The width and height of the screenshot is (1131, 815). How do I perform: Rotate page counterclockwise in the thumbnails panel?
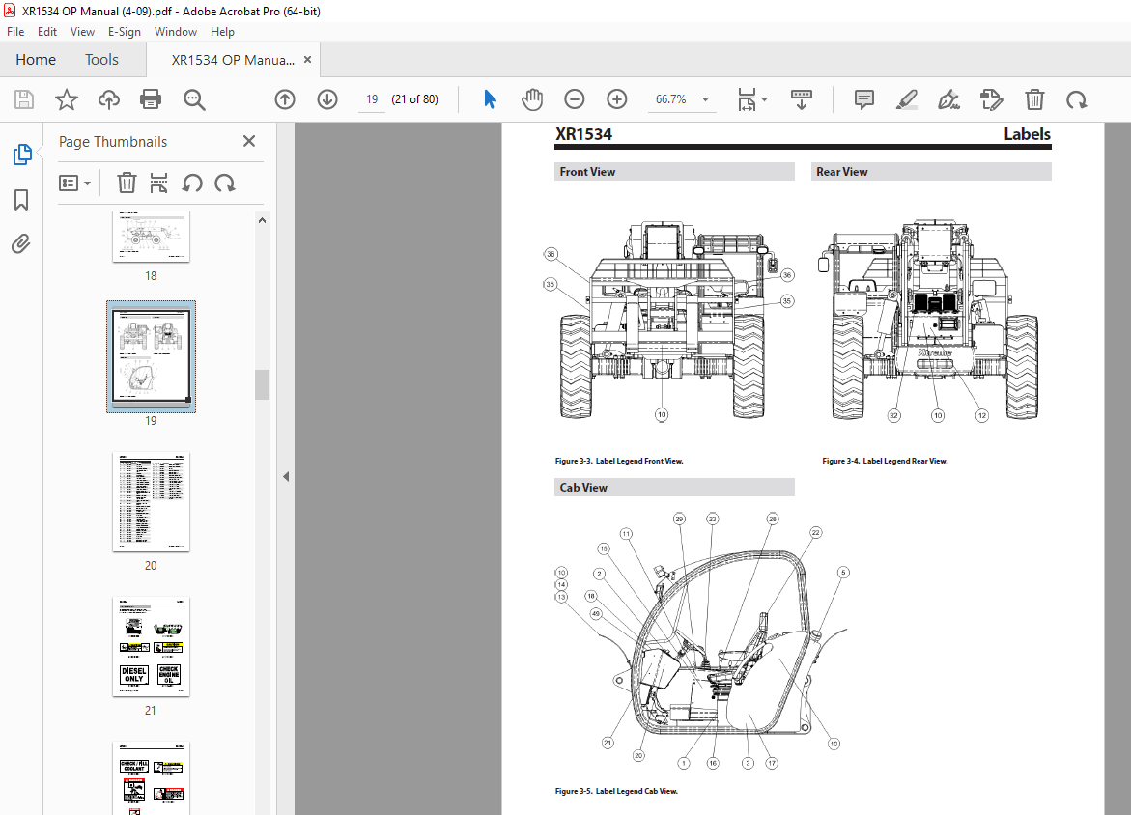[x=192, y=183]
